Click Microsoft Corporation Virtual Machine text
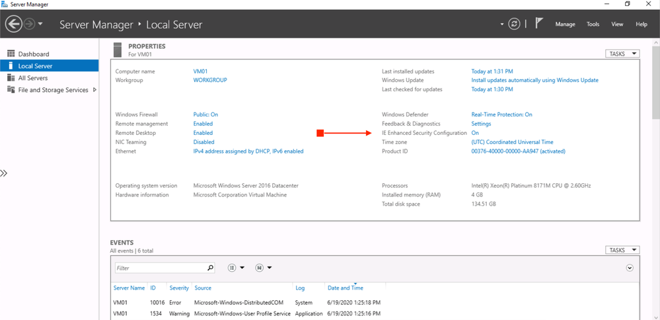The height and width of the screenshot is (320, 660). (240, 195)
